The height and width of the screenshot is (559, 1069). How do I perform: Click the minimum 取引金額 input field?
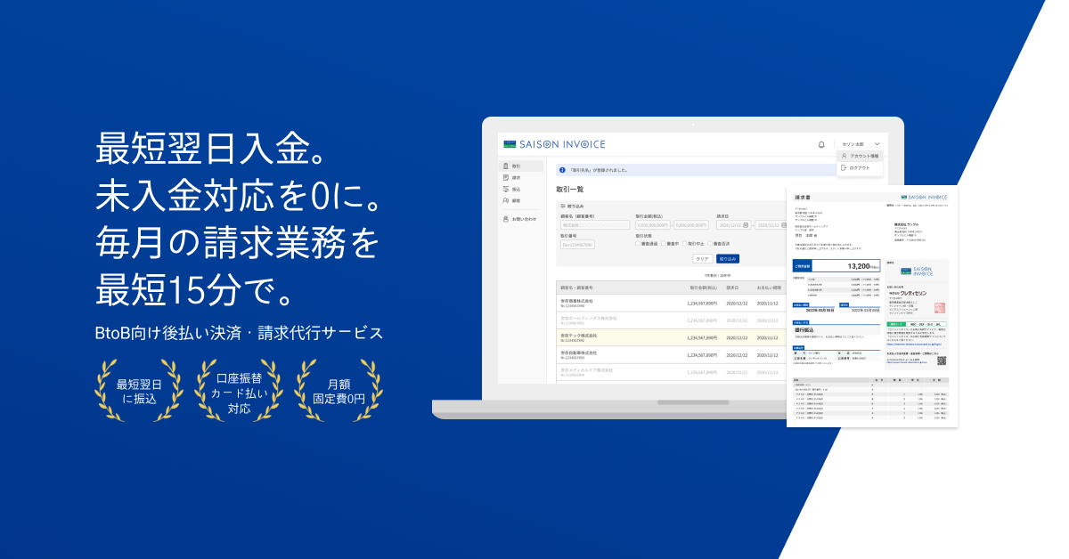pyautogui.click(x=653, y=225)
